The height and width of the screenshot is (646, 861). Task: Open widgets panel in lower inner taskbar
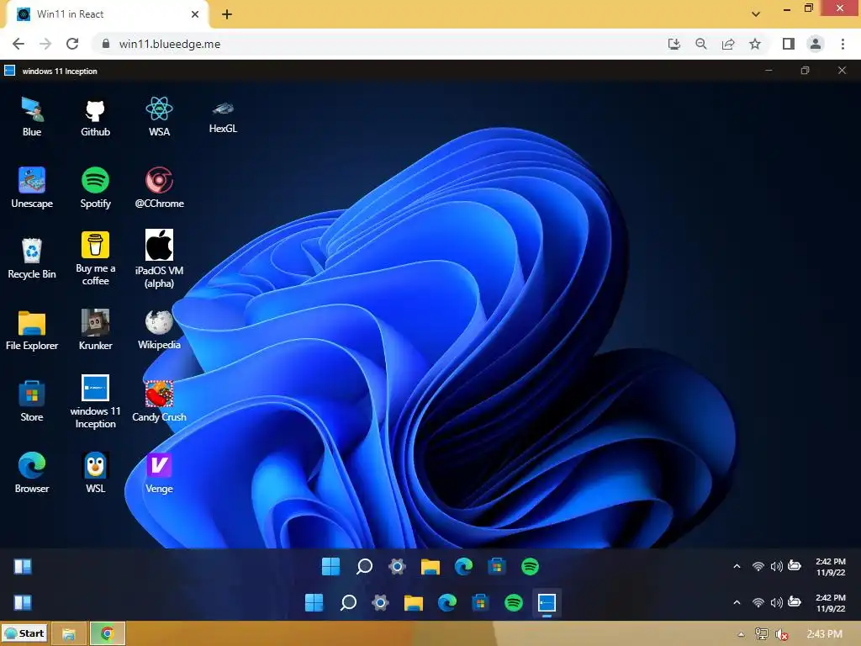(23, 602)
